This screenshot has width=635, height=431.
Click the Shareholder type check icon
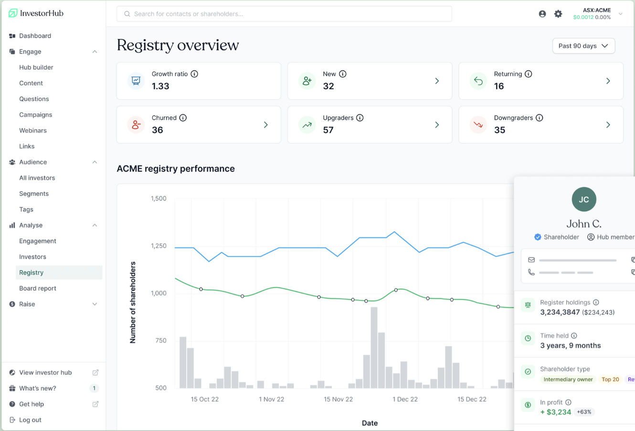click(528, 371)
